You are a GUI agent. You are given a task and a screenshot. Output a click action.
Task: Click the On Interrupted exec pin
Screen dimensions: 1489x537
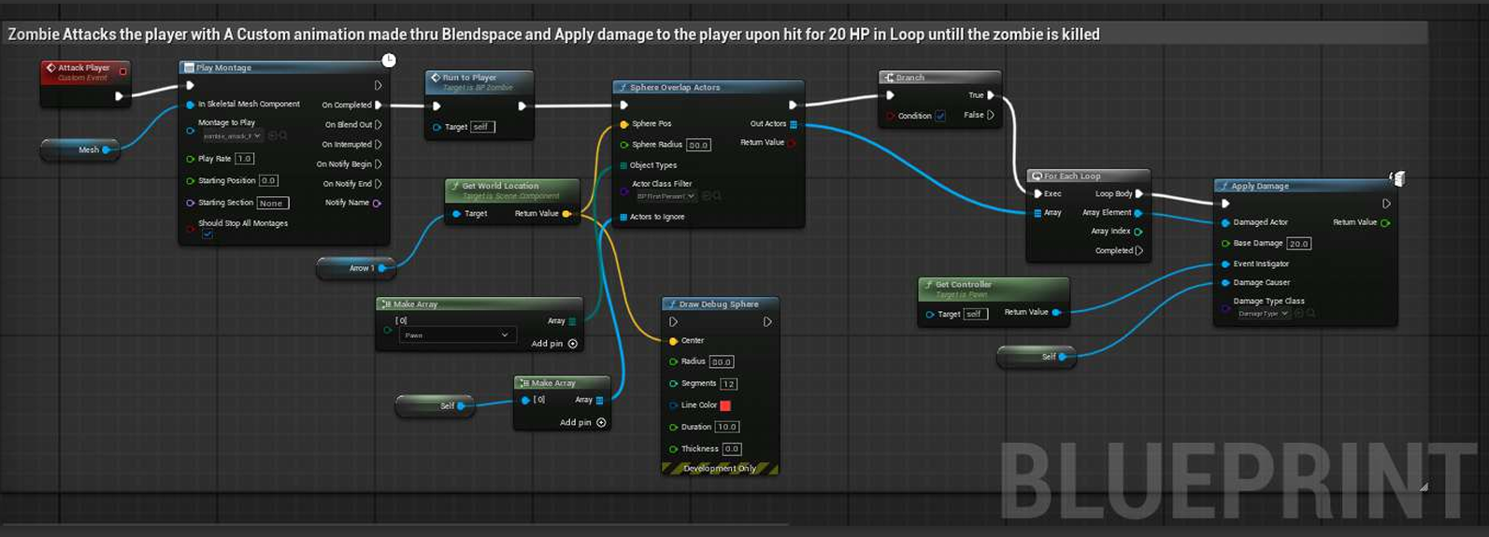(379, 145)
